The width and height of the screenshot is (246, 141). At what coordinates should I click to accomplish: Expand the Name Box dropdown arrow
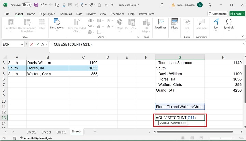[x=22, y=44]
